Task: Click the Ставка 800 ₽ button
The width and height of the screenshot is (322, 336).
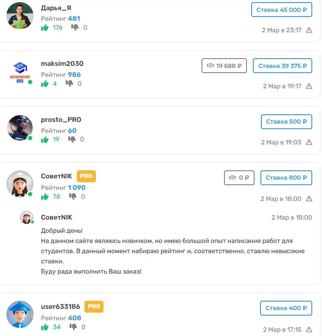Action: [x=286, y=178]
